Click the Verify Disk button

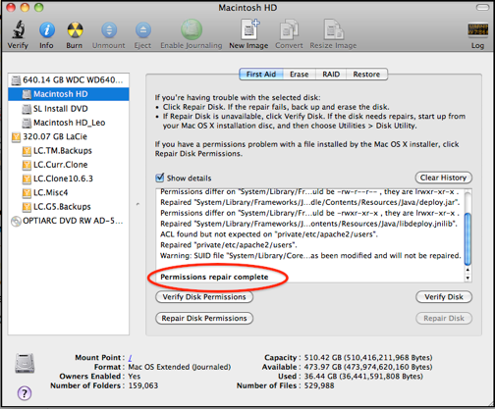coord(444,297)
